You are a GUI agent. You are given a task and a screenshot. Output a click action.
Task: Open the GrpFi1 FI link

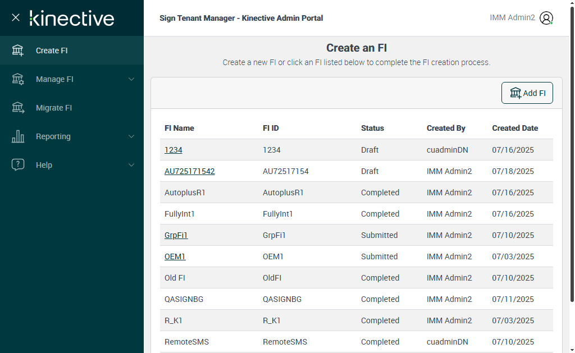[176, 235]
